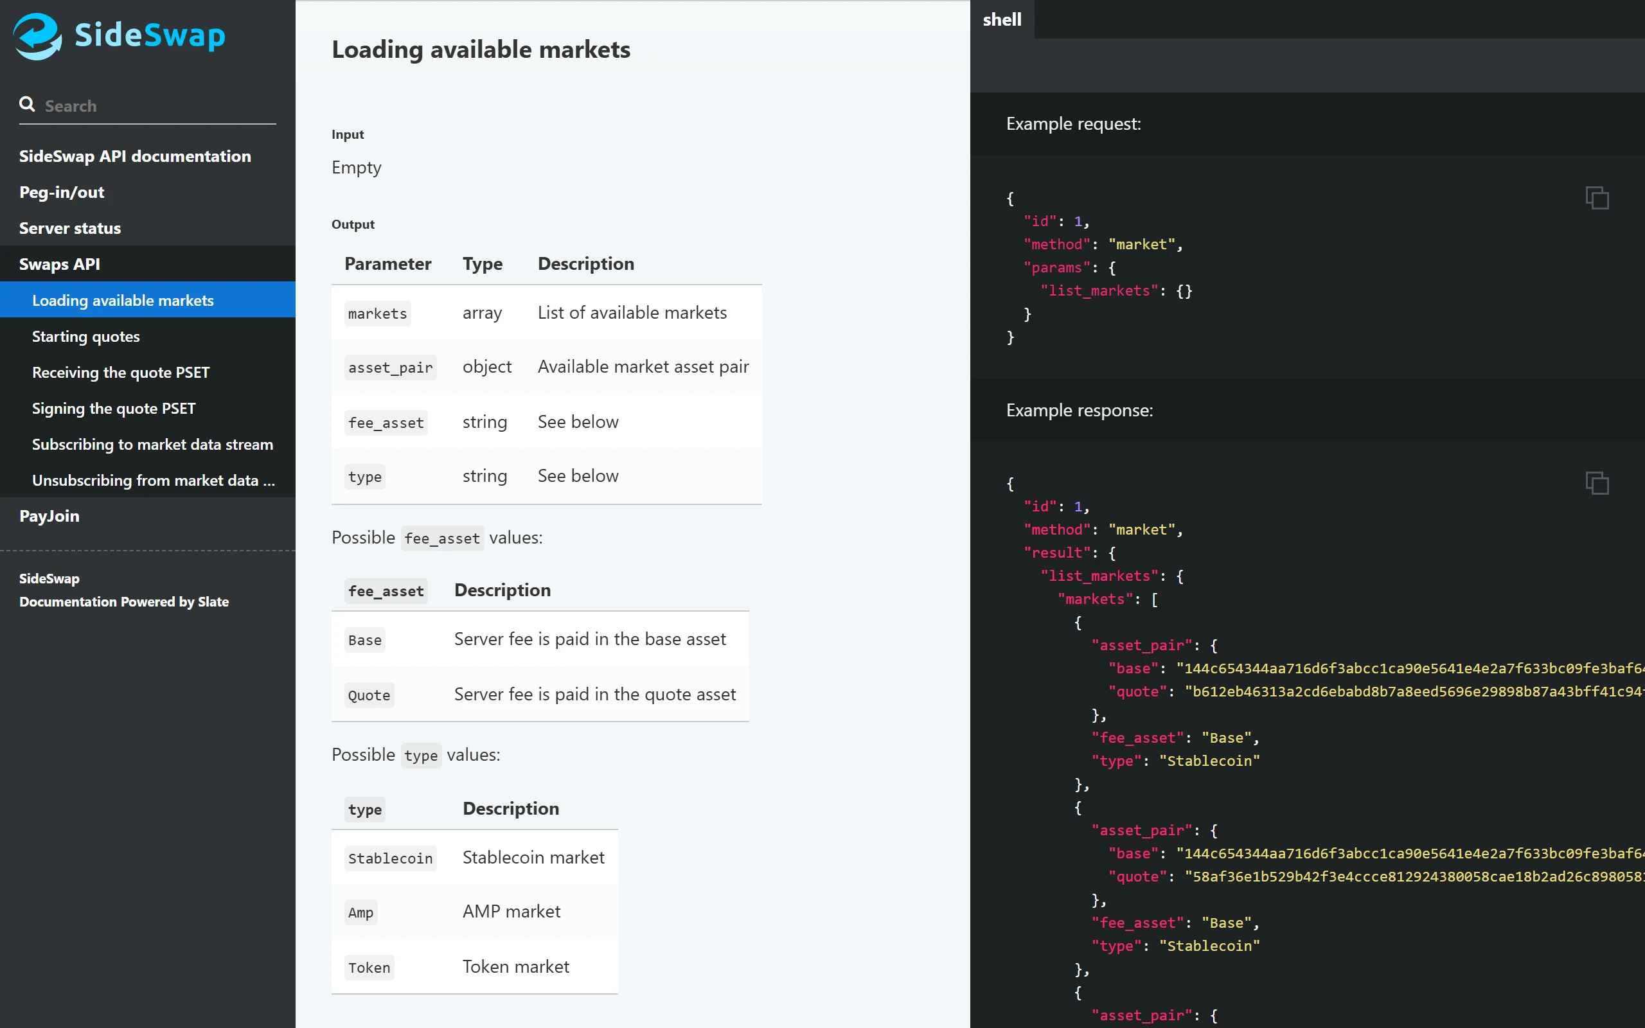1645x1028 pixels.
Task: Click the Loading available markets heading
Action: [x=481, y=49]
